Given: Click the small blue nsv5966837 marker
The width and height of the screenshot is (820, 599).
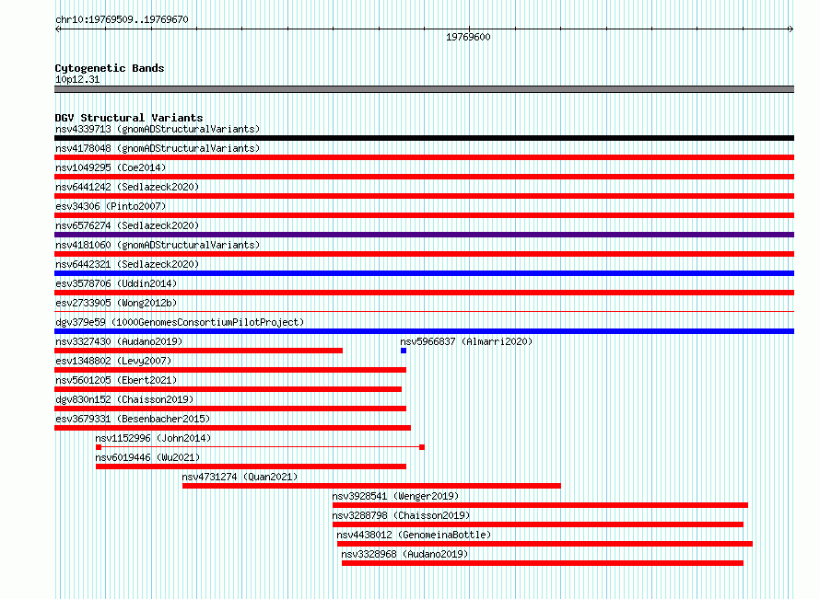Looking at the screenshot, I should [404, 351].
